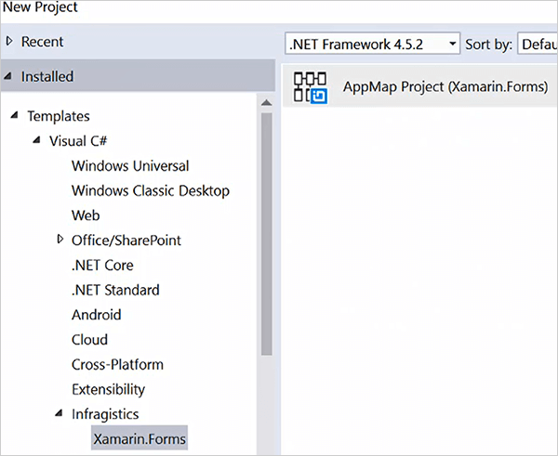Viewport: 558px width, 456px height.
Task: Choose the Web template category
Action: click(86, 215)
